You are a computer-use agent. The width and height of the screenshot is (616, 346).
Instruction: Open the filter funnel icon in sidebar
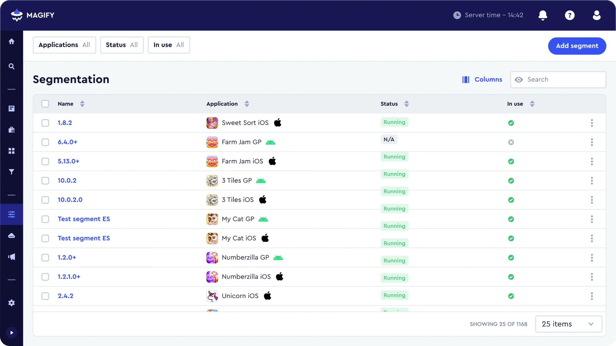point(12,172)
